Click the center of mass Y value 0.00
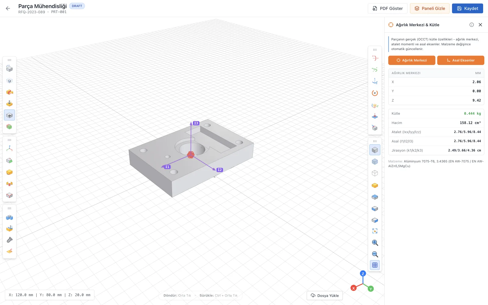This screenshot has width=488, height=305. [477, 91]
